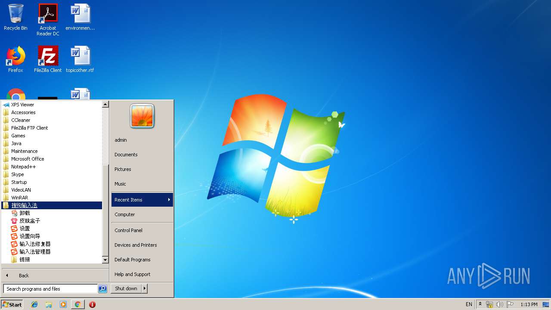Open Default Programs
This screenshot has height=310, width=551.
[x=142, y=260]
